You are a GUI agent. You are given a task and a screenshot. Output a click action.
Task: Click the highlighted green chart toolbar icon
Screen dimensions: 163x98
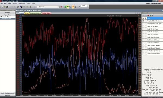[x=68, y=7]
